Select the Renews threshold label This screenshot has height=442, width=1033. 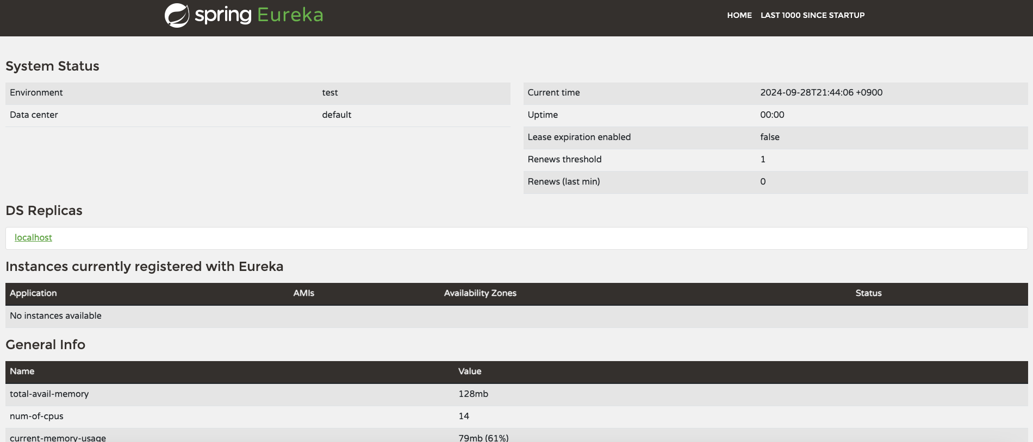(x=564, y=160)
